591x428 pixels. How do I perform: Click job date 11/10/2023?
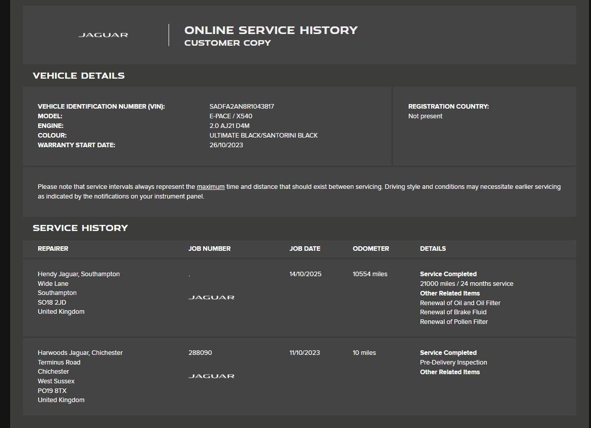(x=305, y=353)
